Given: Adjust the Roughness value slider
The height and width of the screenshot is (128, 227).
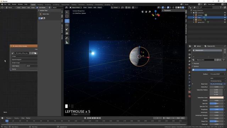Looking at the screenshot, I should [216, 110].
